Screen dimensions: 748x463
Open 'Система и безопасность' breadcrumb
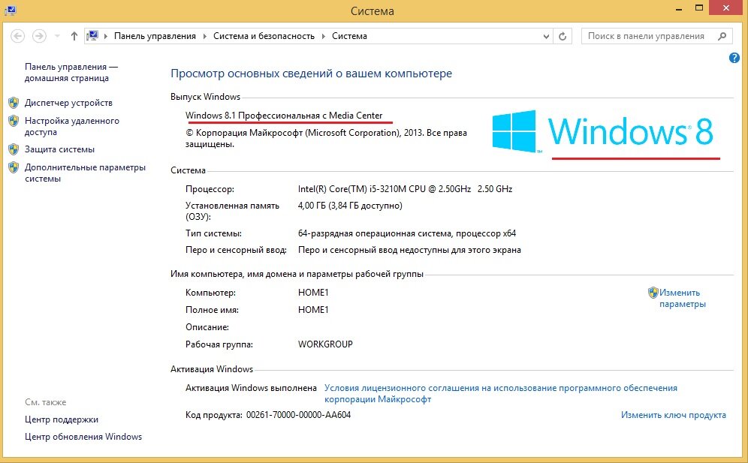(x=264, y=36)
